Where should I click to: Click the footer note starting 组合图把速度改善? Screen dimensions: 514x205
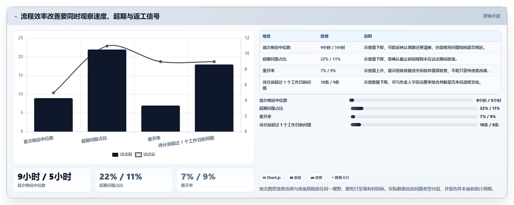click(x=377, y=189)
